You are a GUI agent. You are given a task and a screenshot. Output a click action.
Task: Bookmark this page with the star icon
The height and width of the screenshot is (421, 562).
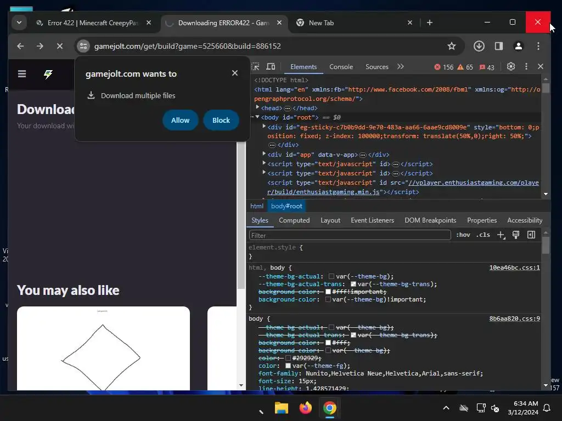tap(452, 46)
